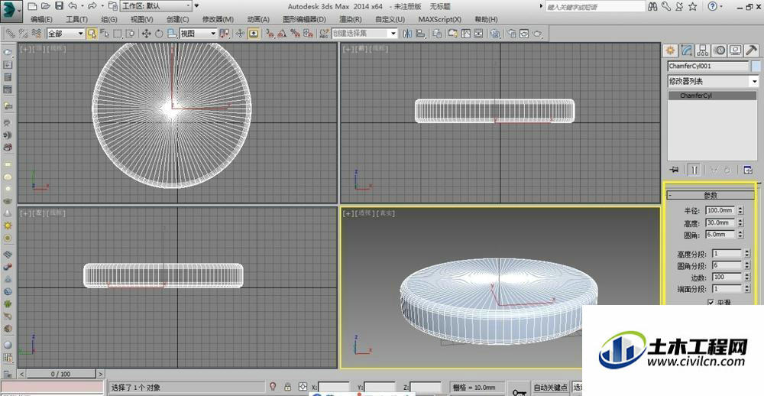Open the 创建选择集 named selection dropdown
Viewport: 764px width, 396px height.
[x=364, y=33]
